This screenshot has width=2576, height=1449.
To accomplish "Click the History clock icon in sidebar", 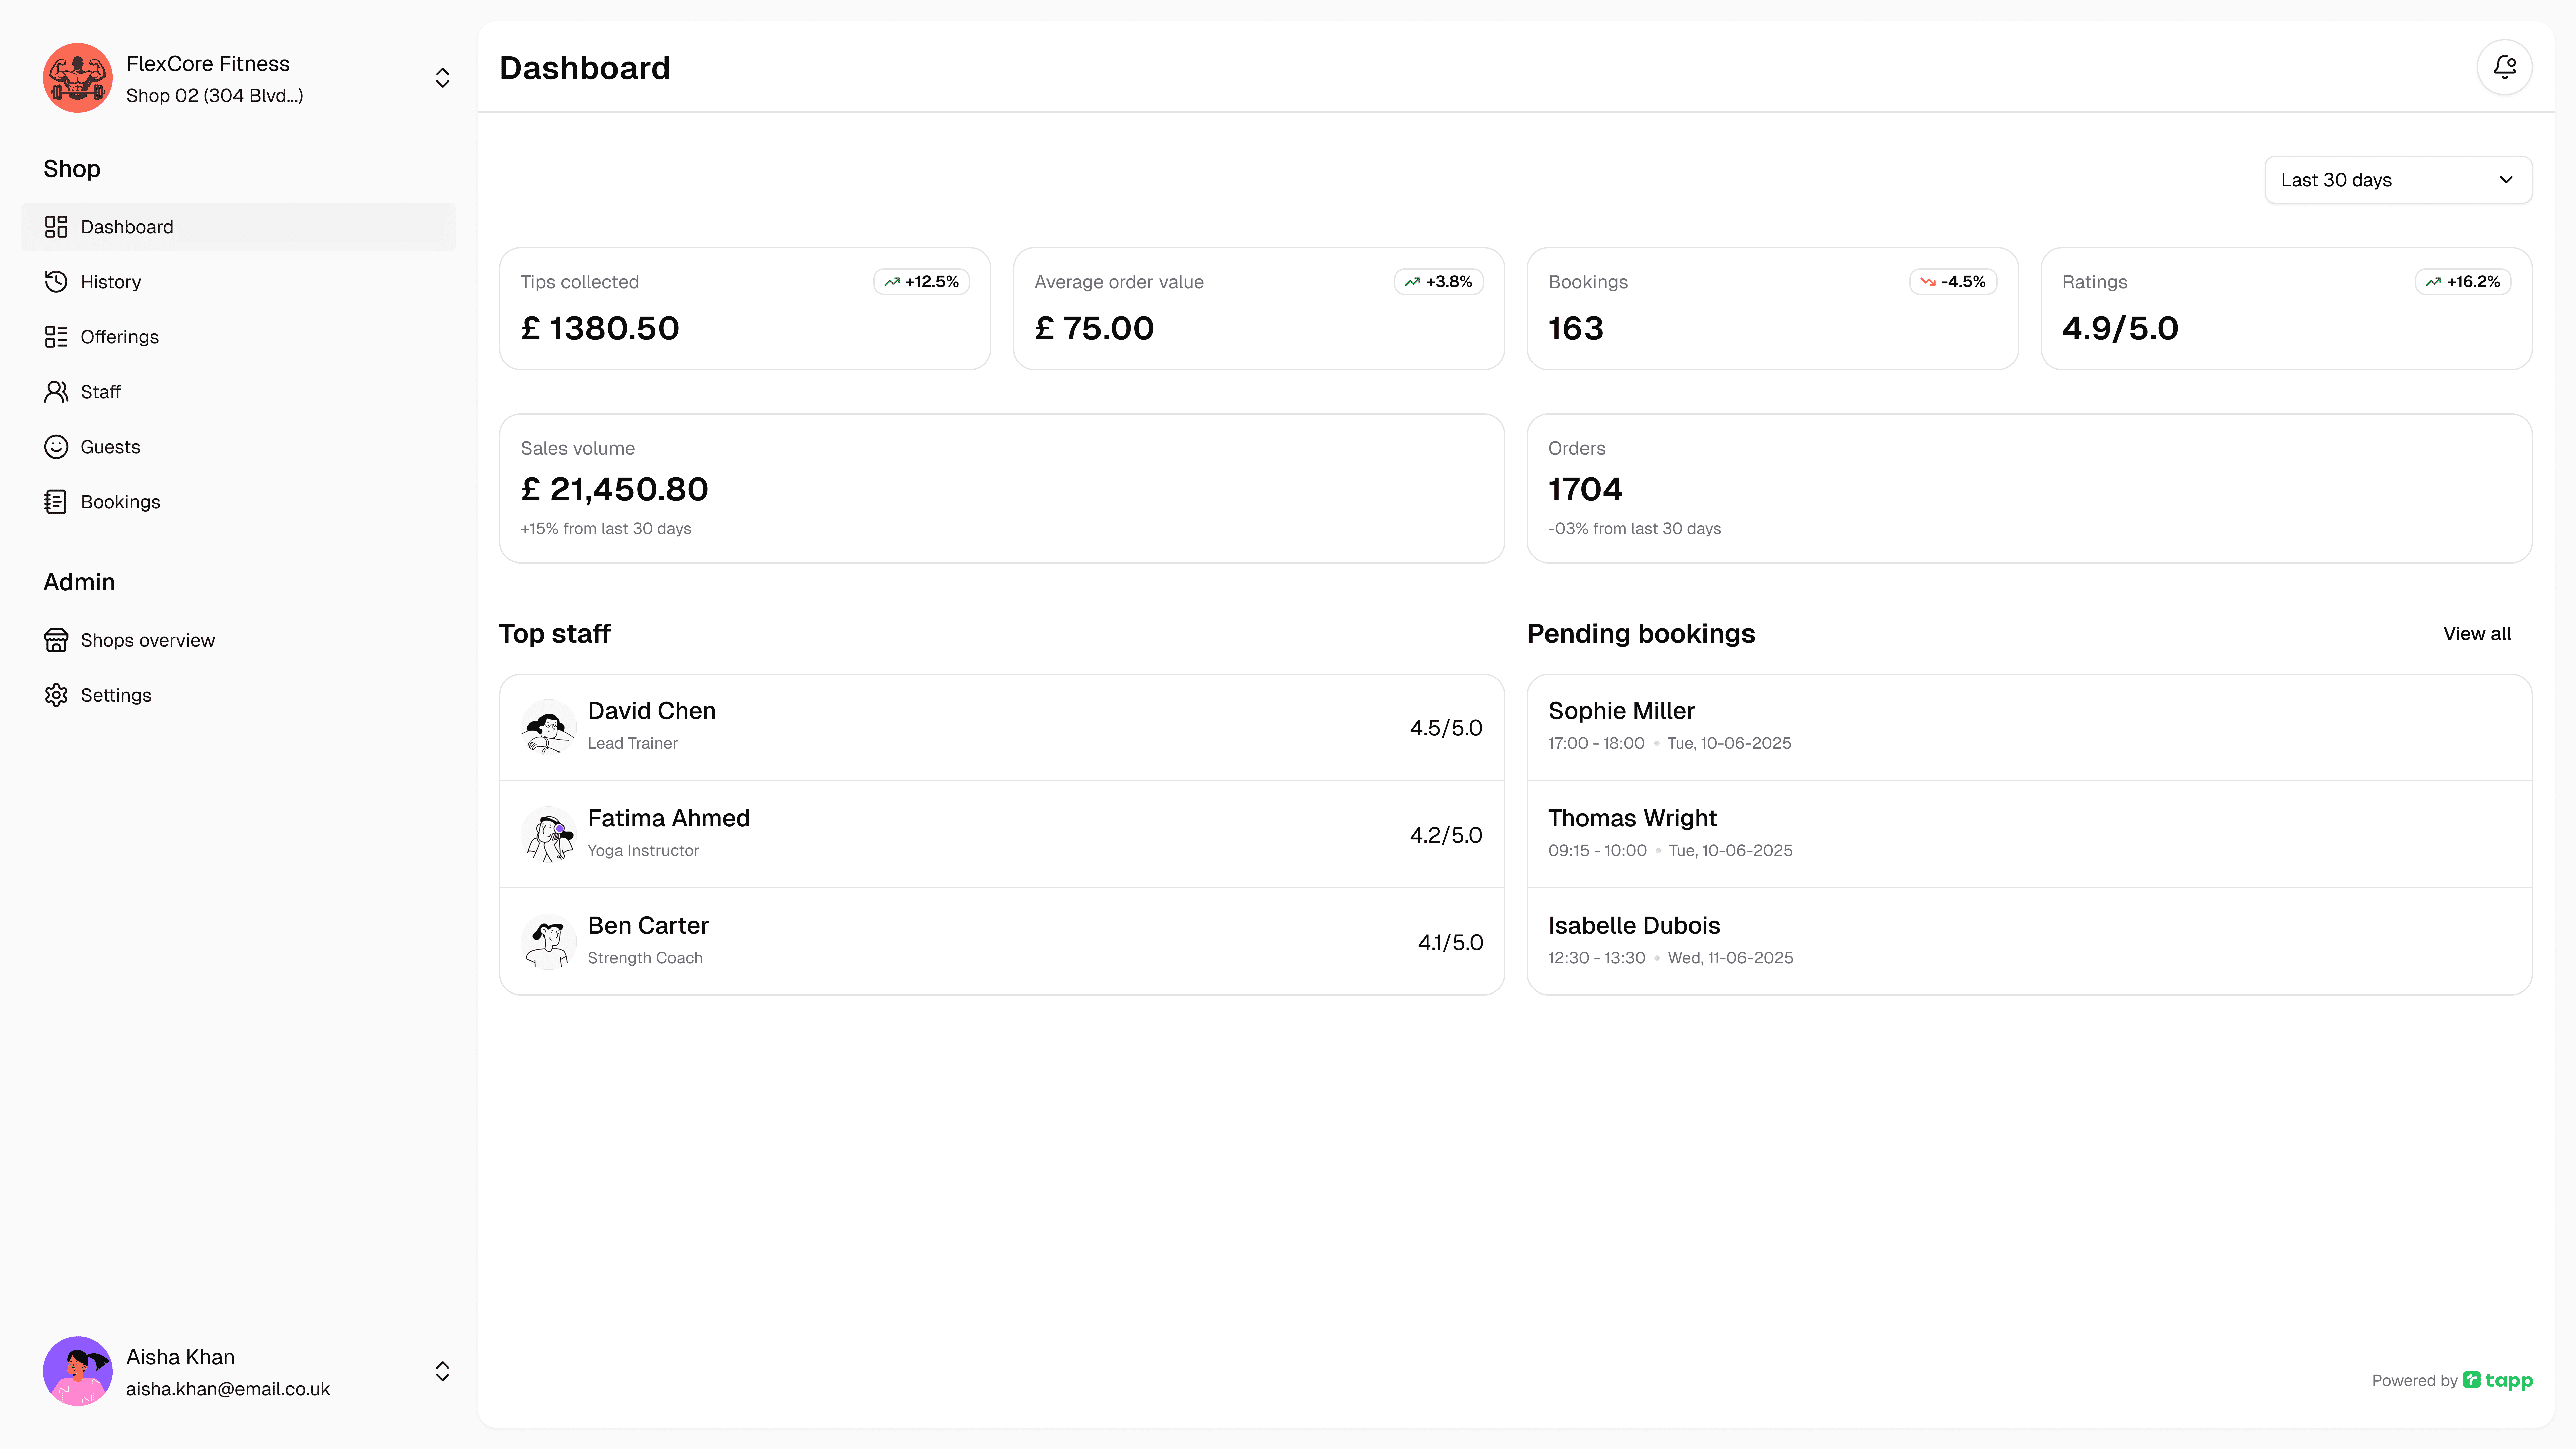I will (x=56, y=282).
